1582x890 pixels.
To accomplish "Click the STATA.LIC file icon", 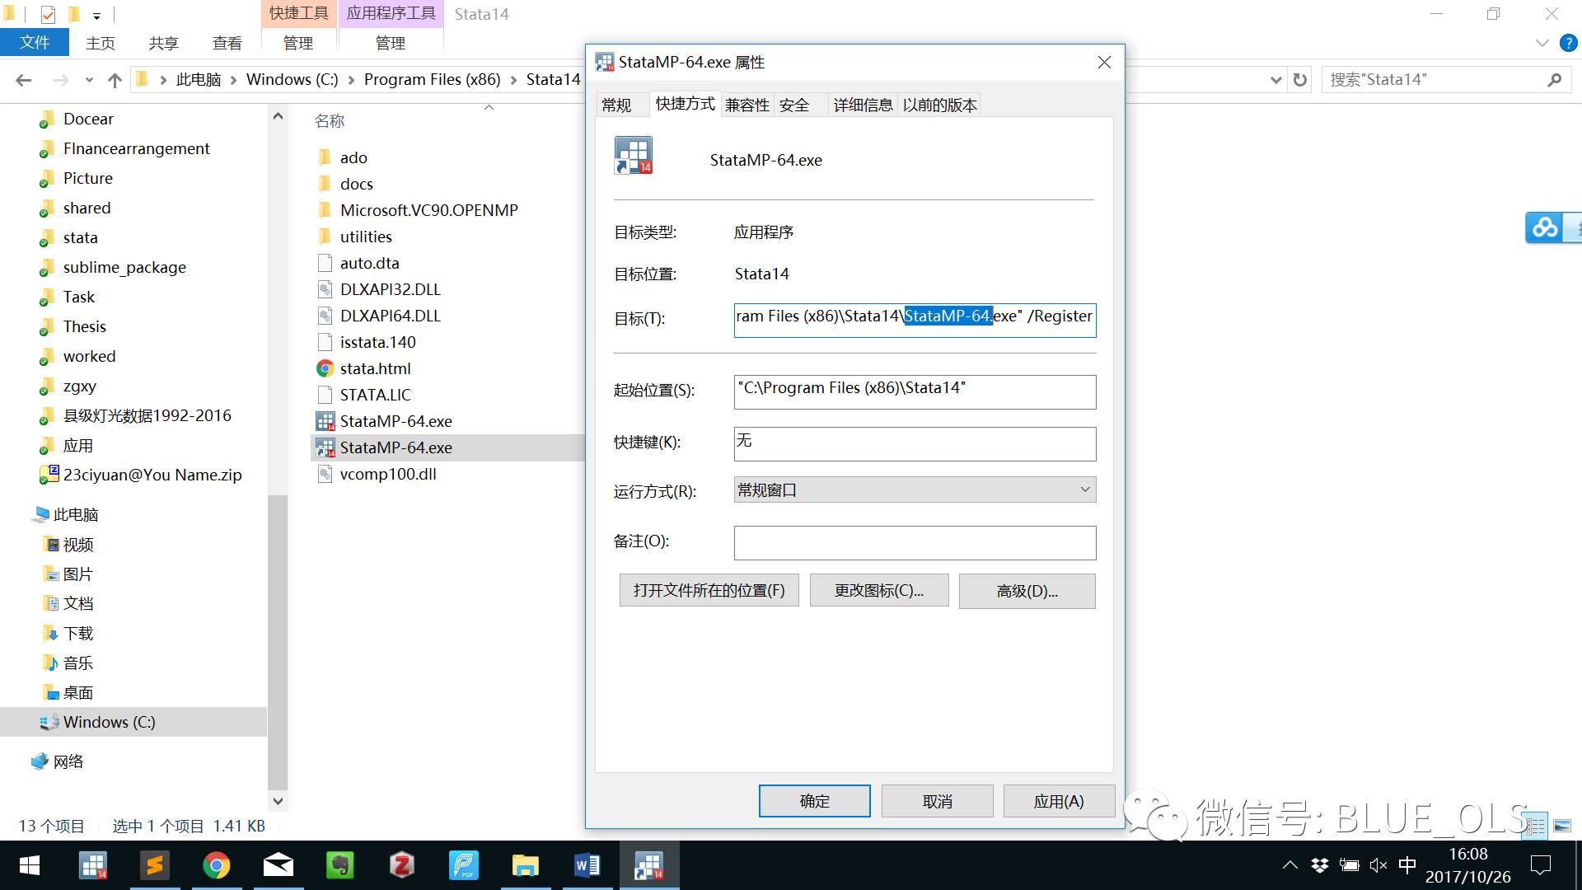I will [x=326, y=393].
